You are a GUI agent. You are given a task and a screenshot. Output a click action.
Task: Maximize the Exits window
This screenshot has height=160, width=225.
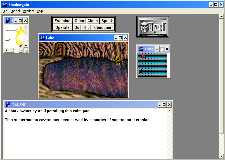[162, 49]
